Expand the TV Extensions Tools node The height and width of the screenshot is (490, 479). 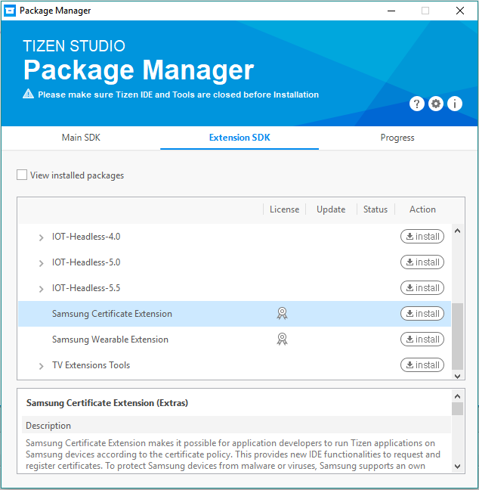(x=41, y=366)
